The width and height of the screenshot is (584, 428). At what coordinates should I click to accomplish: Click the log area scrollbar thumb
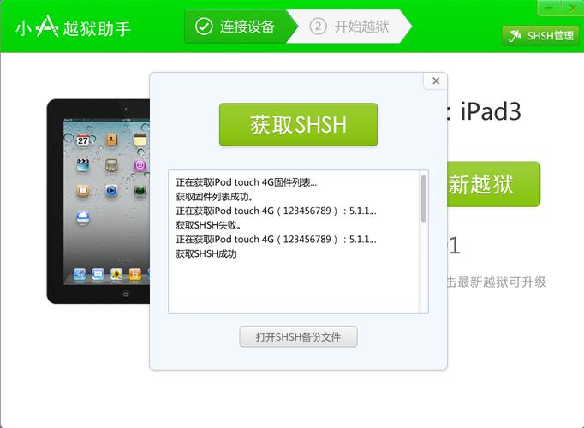424,199
